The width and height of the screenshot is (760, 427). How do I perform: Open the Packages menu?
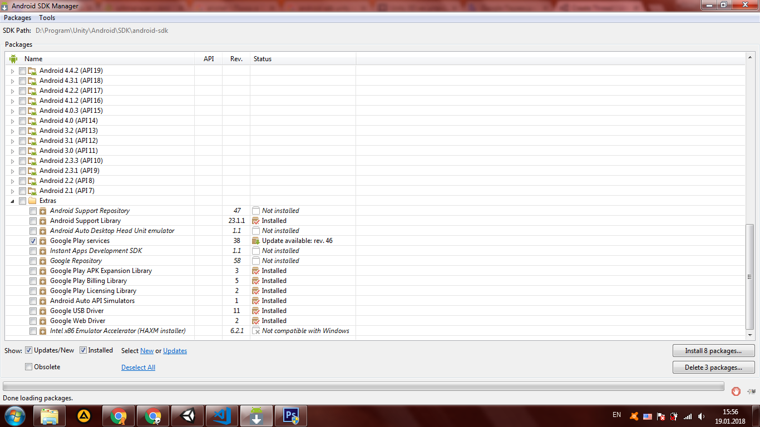tap(17, 18)
